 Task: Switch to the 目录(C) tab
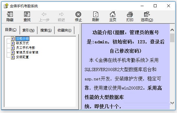point(11,30)
